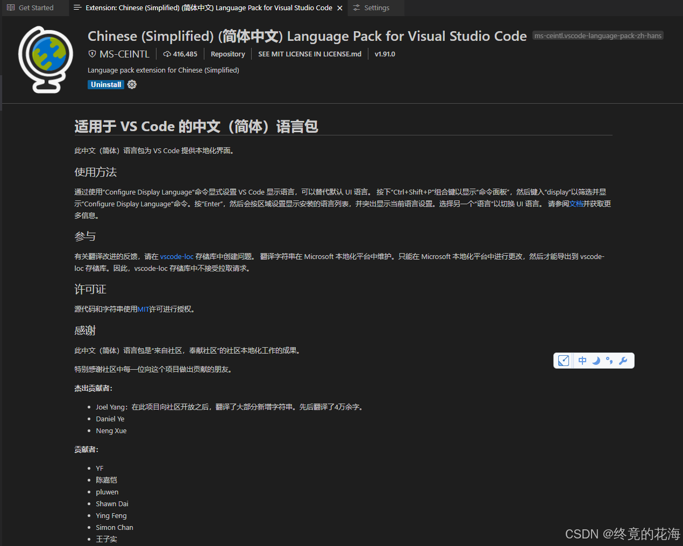Click the 感谢 heading
683x546 pixels.
(85, 331)
